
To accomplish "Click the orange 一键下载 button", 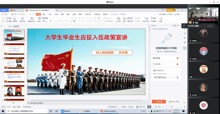I will pyautogui.click(x=159, y=101).
